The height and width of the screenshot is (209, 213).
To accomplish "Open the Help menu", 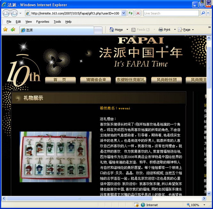I will coord(68,22).
